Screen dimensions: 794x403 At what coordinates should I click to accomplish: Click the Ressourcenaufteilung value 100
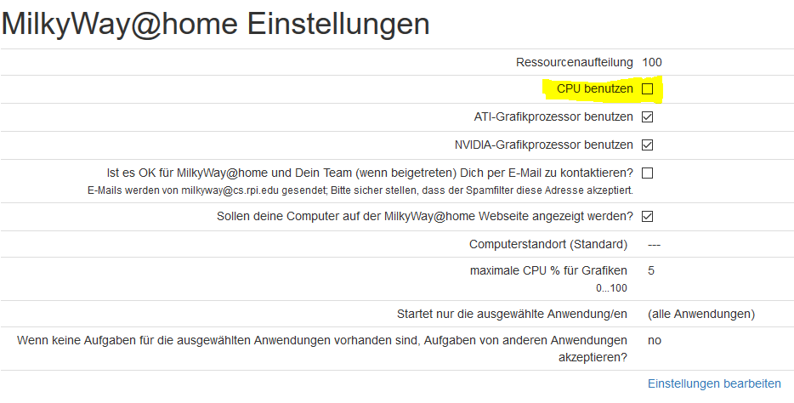coord(652,62)
